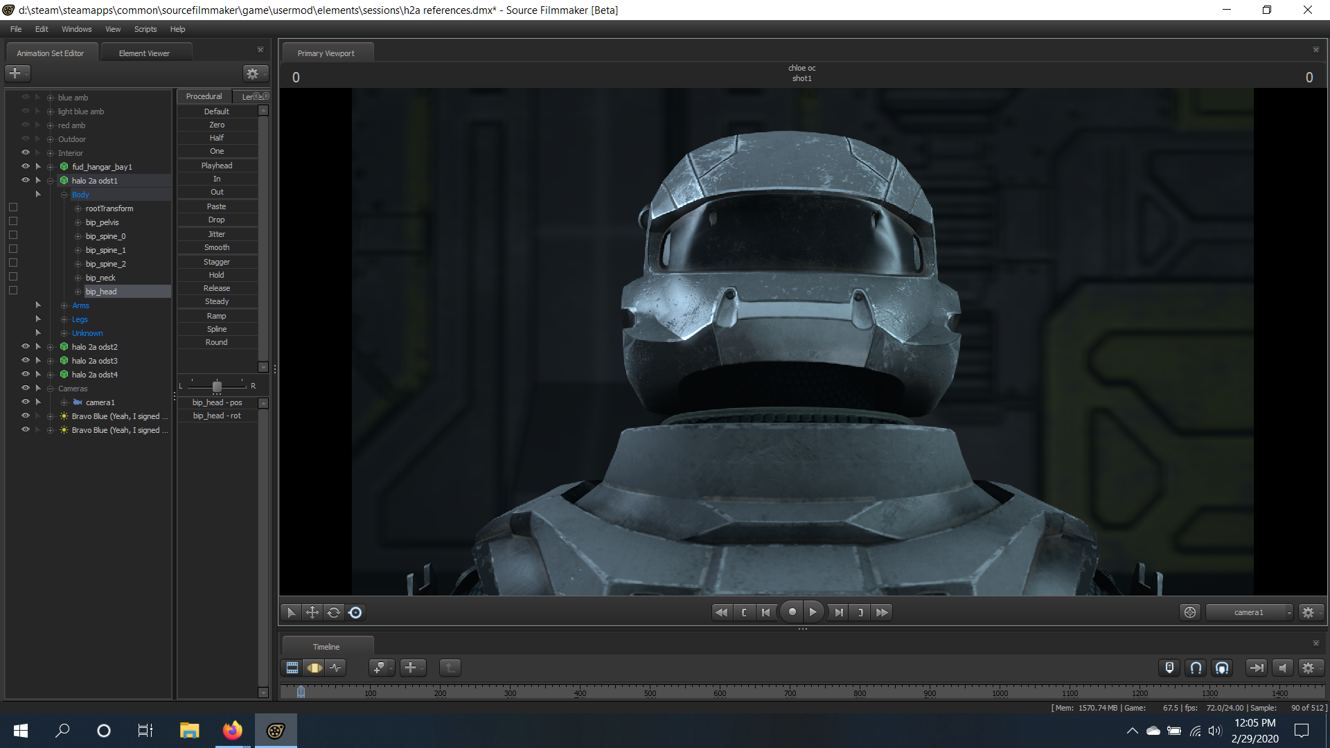This screenshot has height=748, width=1330.
Task: Expand the Arms group node
Action: pyautogui.click(x=64, y=305)
